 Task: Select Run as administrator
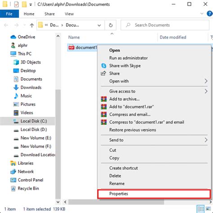pyautogui.click(x=154, y=58)
